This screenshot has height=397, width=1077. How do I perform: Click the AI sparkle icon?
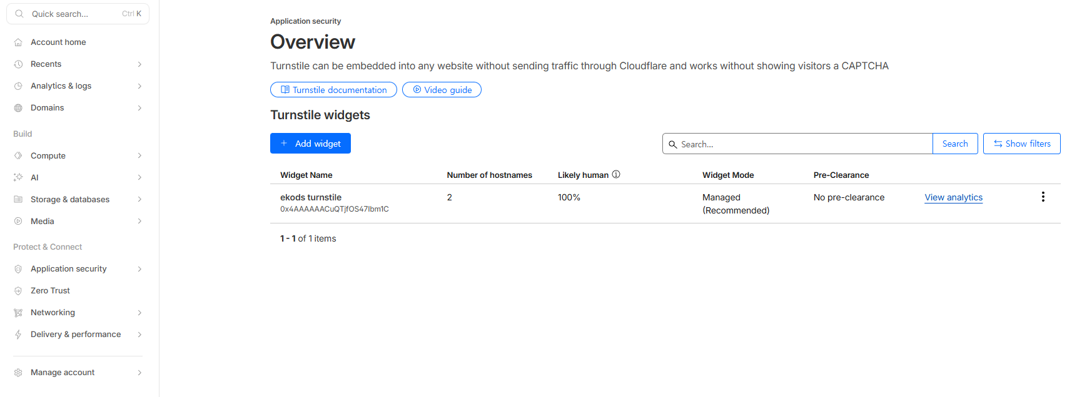click(18, 178)
